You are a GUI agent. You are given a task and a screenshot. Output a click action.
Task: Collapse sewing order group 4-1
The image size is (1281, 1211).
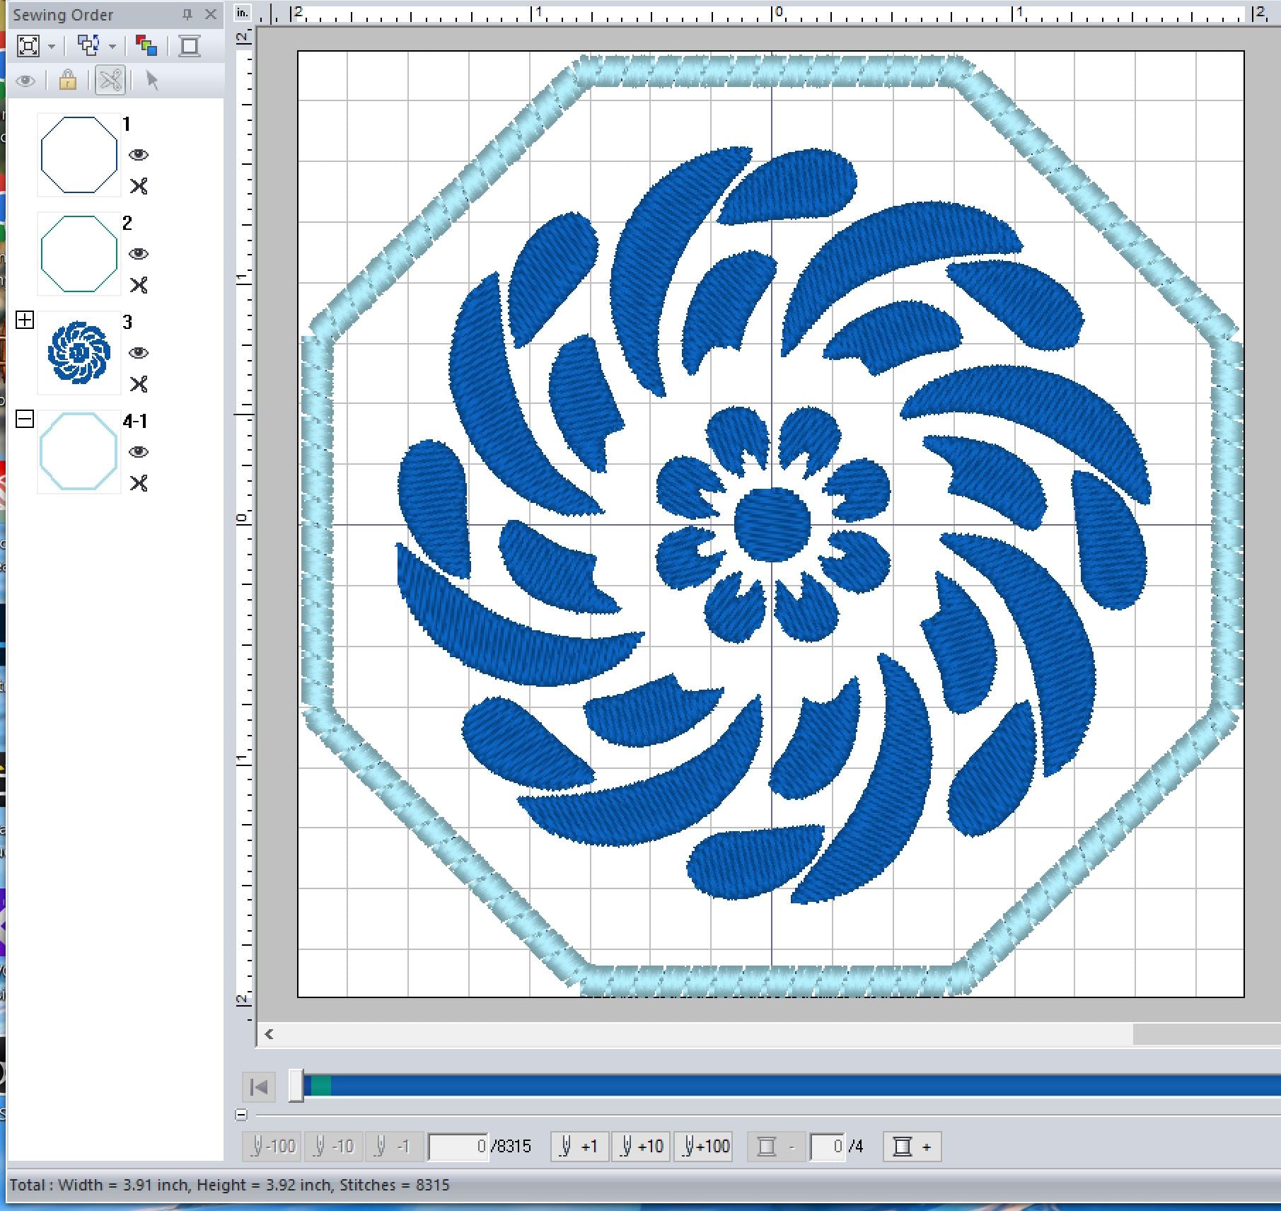pyautogui.click(x=25, y=419)
